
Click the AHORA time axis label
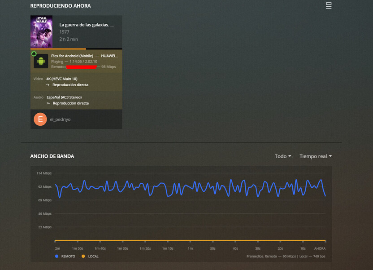(320, 248)
